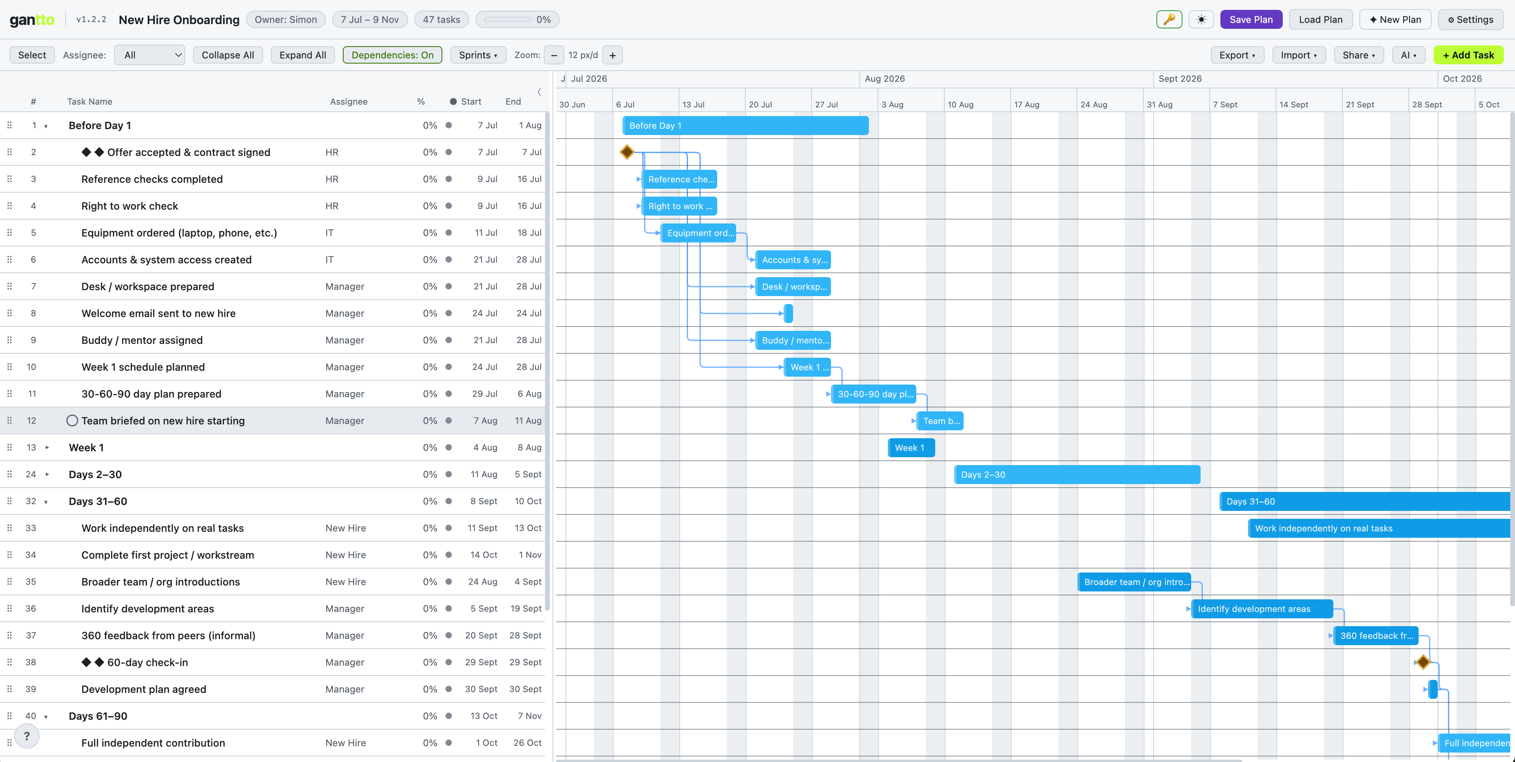Grab drag handle for Before Day 1 row
Image resolution: width=1515 pixels, height=762 pixels.
click(9, 125)
